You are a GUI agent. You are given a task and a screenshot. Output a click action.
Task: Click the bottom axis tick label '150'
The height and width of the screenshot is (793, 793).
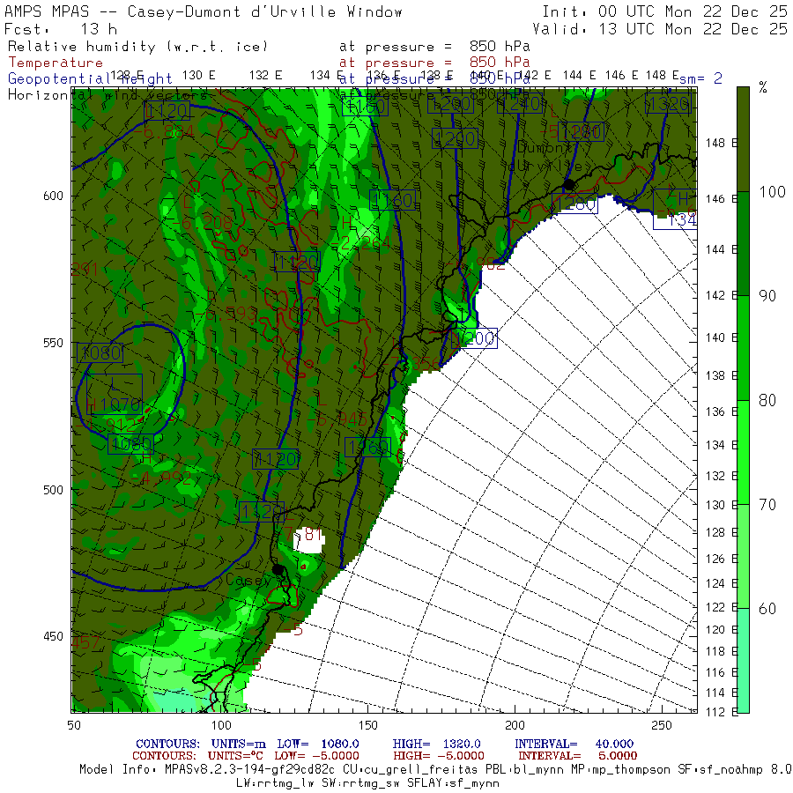367,725
